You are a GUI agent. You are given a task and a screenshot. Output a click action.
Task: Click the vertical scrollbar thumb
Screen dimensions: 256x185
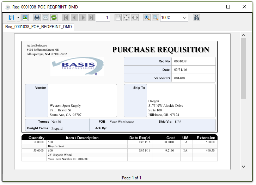243,68
